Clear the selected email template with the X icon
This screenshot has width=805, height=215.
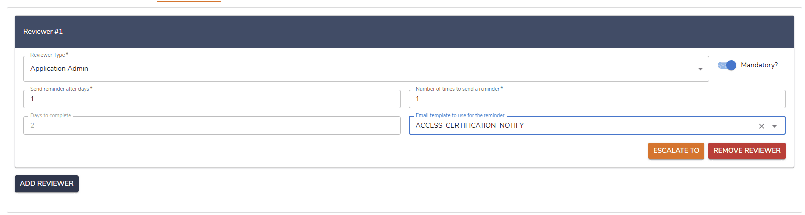761,126
